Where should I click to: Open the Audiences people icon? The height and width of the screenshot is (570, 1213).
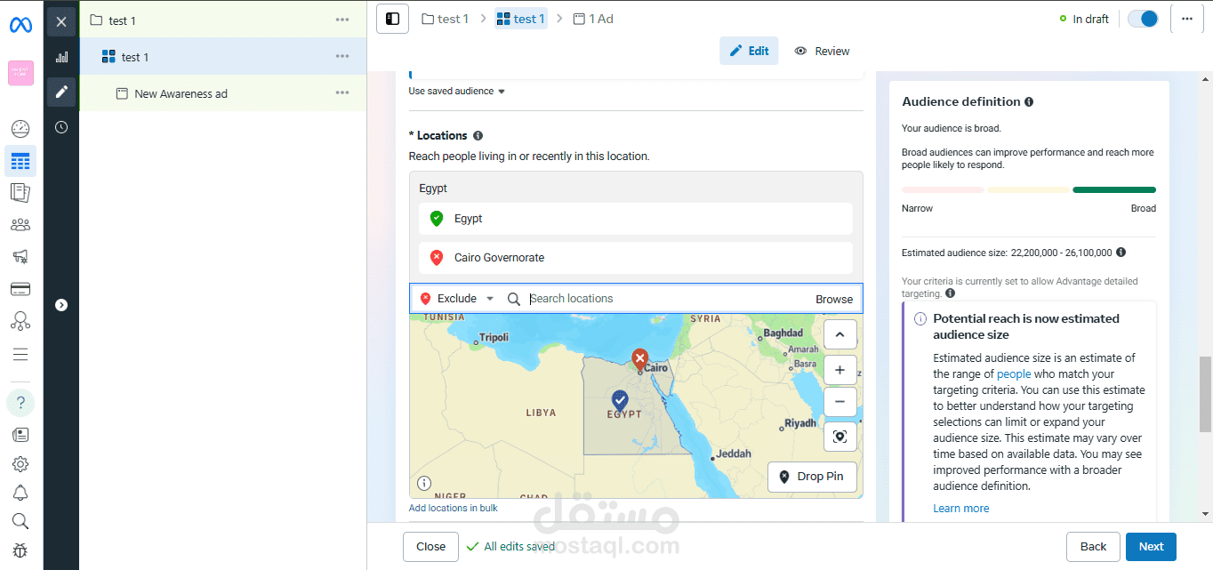coord(20,224)
